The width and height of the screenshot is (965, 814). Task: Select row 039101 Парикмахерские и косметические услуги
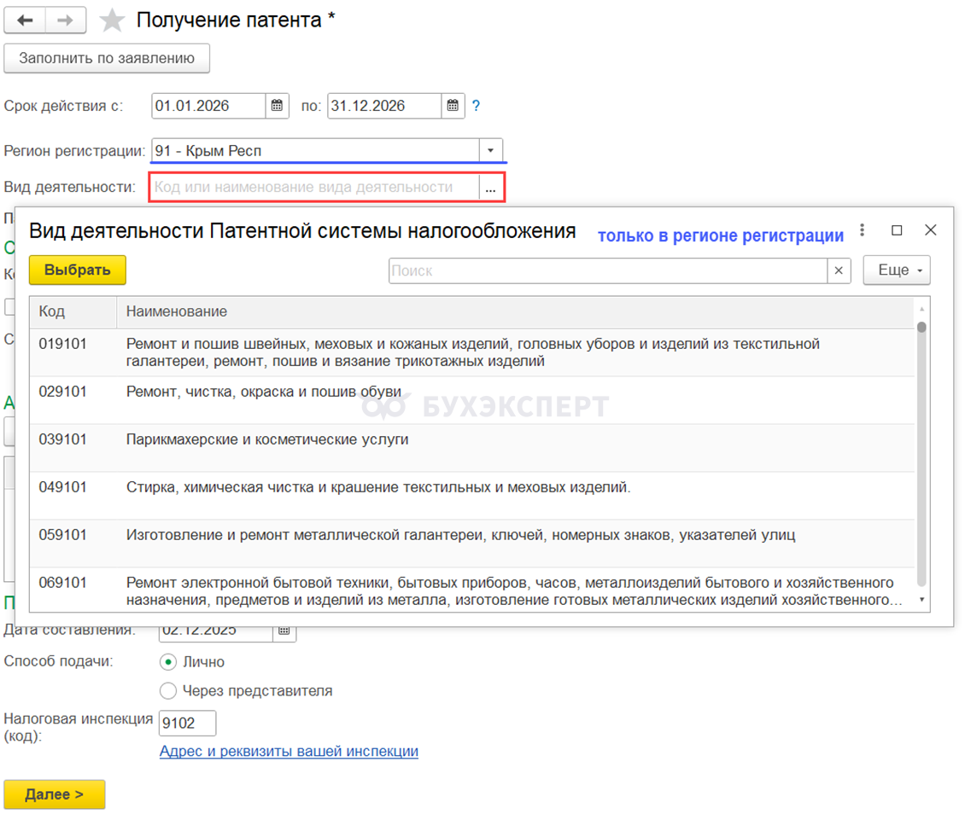[x=266, y=439]
